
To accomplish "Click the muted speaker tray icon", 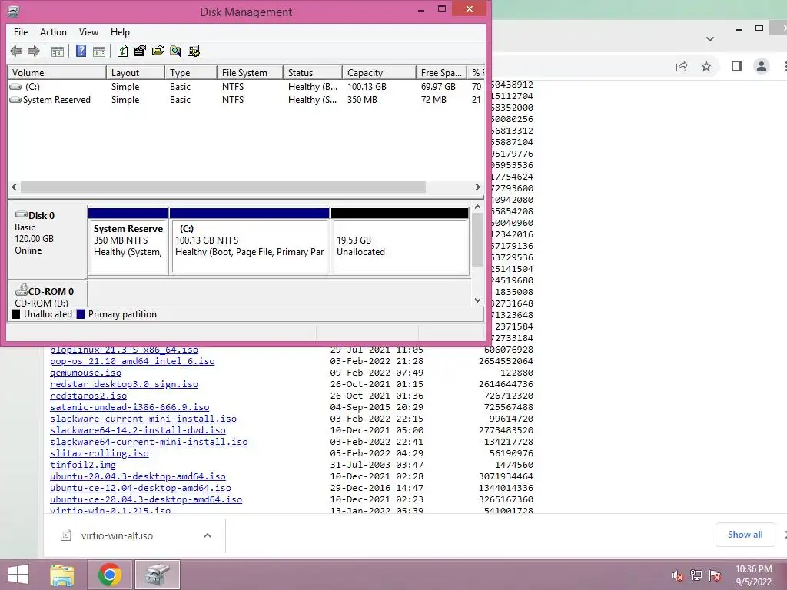I will (x=677, y=575).
